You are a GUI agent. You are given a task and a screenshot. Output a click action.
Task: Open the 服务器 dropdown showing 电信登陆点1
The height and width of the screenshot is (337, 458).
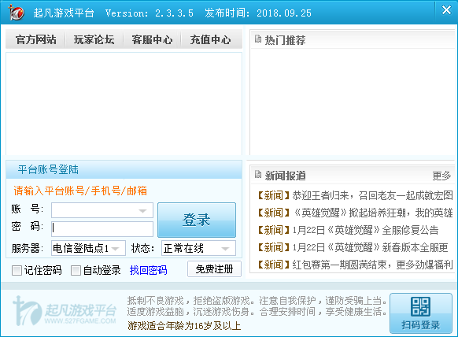88,249
